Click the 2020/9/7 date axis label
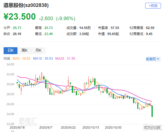This screenshot has height=132, width=164. (46, 127)
